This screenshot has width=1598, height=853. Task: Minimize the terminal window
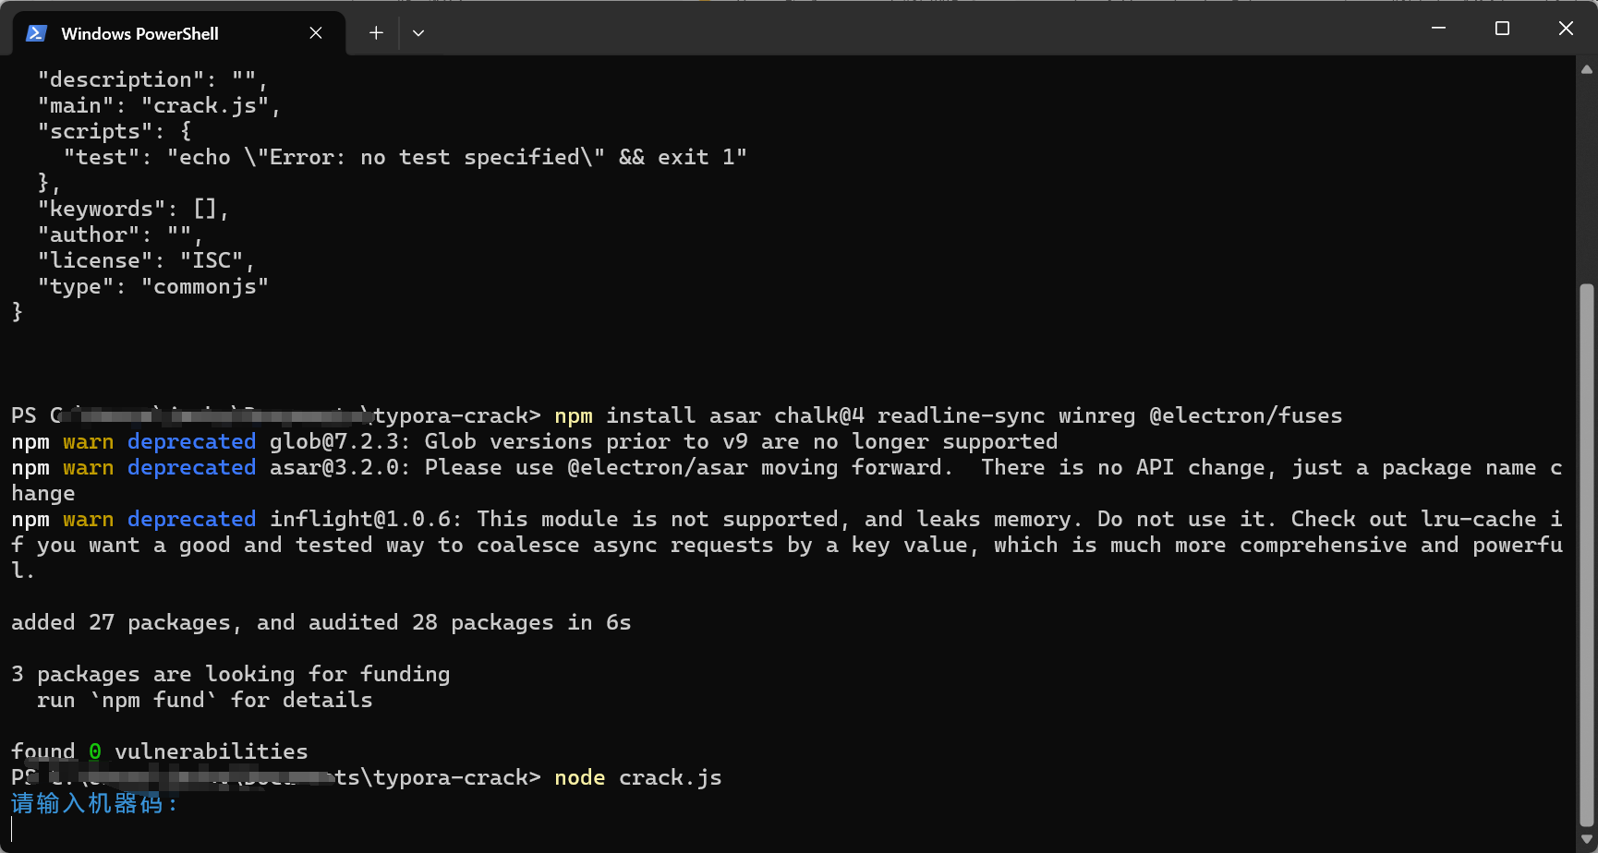(1438, 29)
